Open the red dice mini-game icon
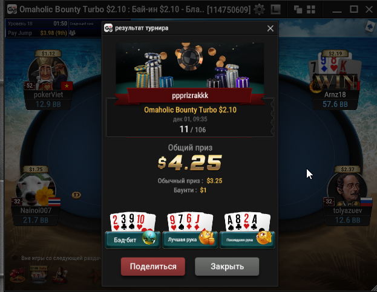The image size is (377, 292). pyautogui.click(x=17, y=275)
